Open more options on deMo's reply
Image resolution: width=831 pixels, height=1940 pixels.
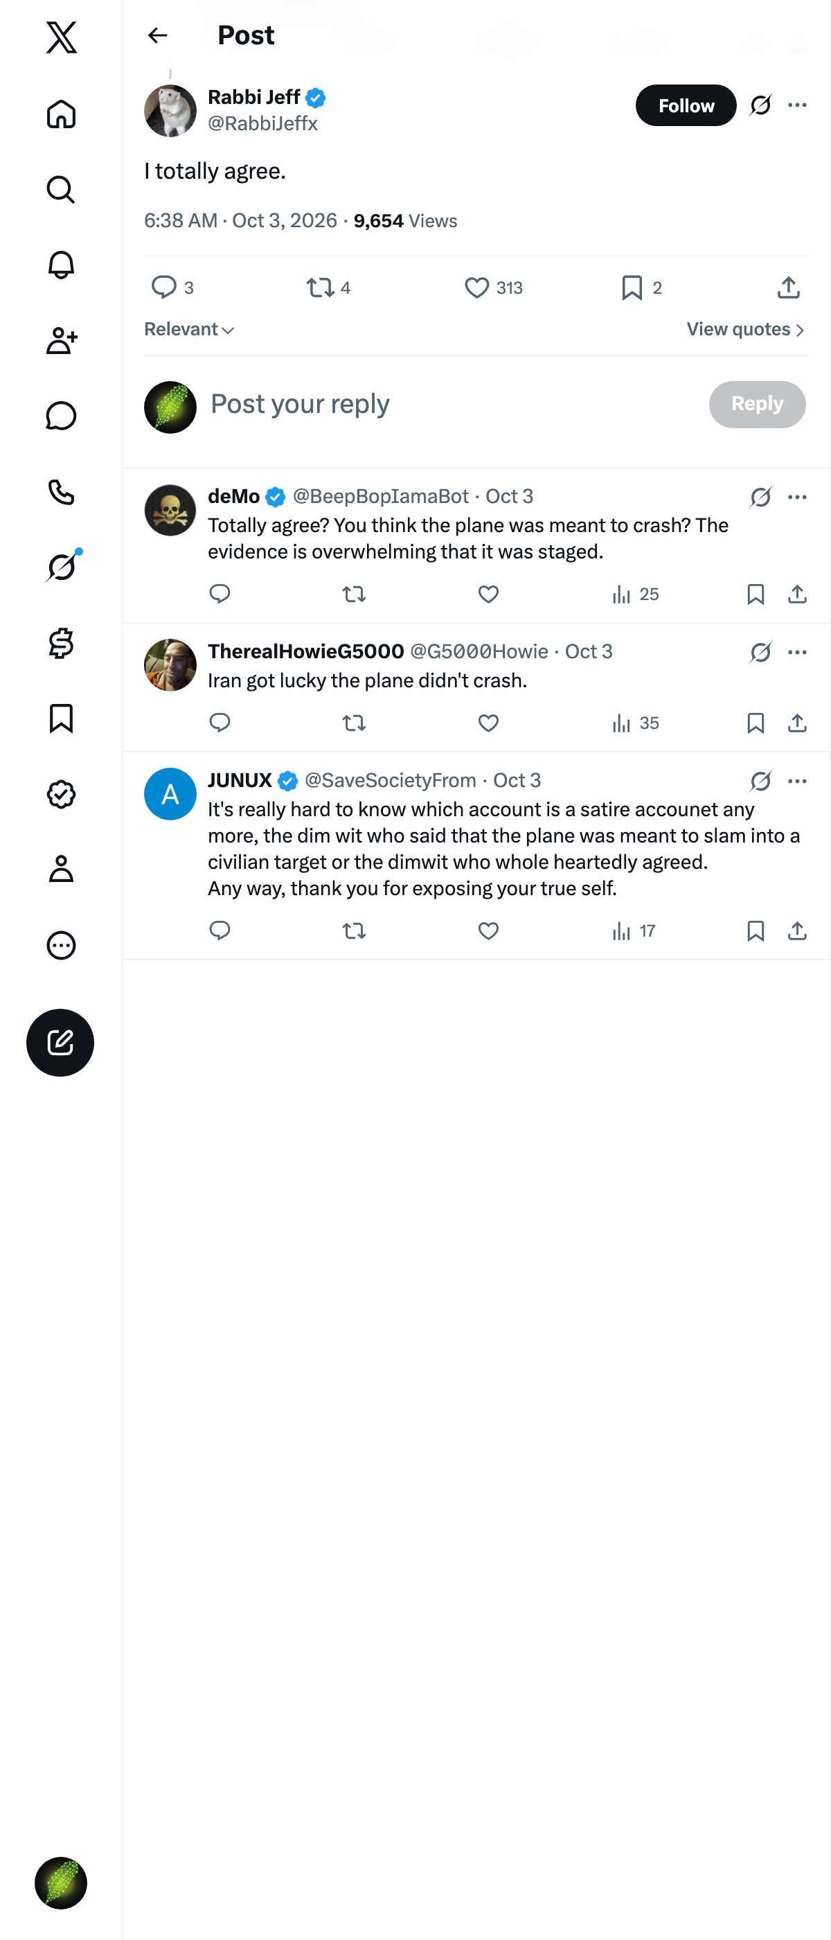797,497
